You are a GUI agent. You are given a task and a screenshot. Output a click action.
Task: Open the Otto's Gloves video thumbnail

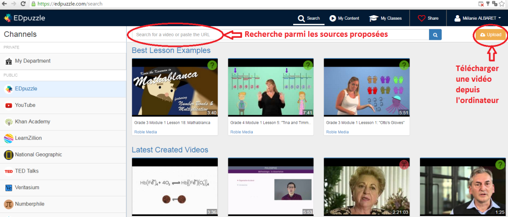point(366,87)
